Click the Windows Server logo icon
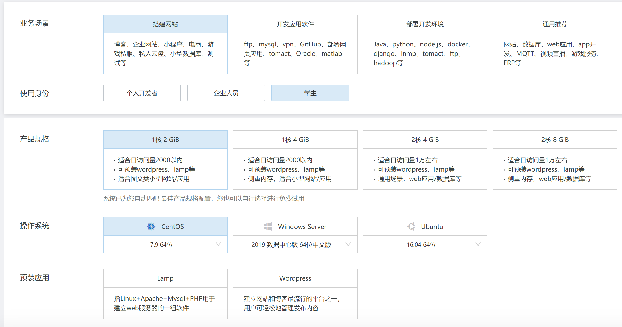The image size is (622, 327). coord(268,227)
